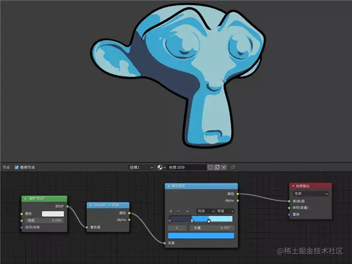Click the BSDF output socket

coord(67,206)
